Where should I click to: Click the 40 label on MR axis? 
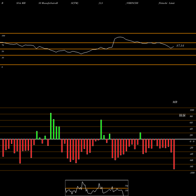191,129
